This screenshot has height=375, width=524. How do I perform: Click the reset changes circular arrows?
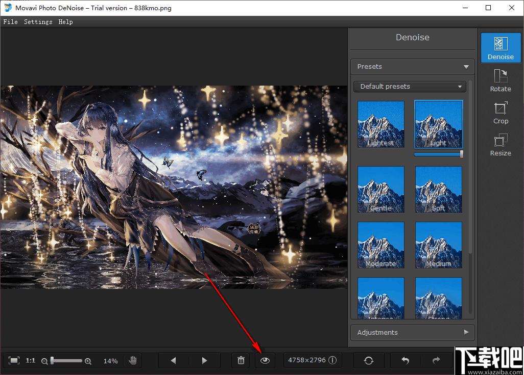coord(369,360)
